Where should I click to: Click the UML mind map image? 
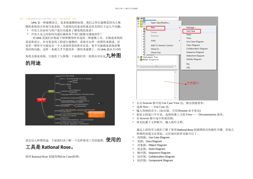(x=70, y=100)
